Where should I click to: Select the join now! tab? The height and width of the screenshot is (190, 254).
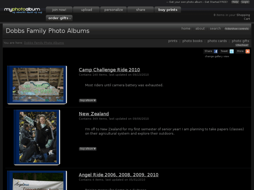59,10
